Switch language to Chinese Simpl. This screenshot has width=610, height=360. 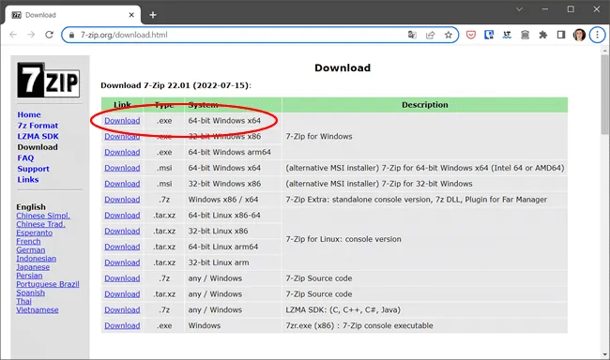(43, 216)
